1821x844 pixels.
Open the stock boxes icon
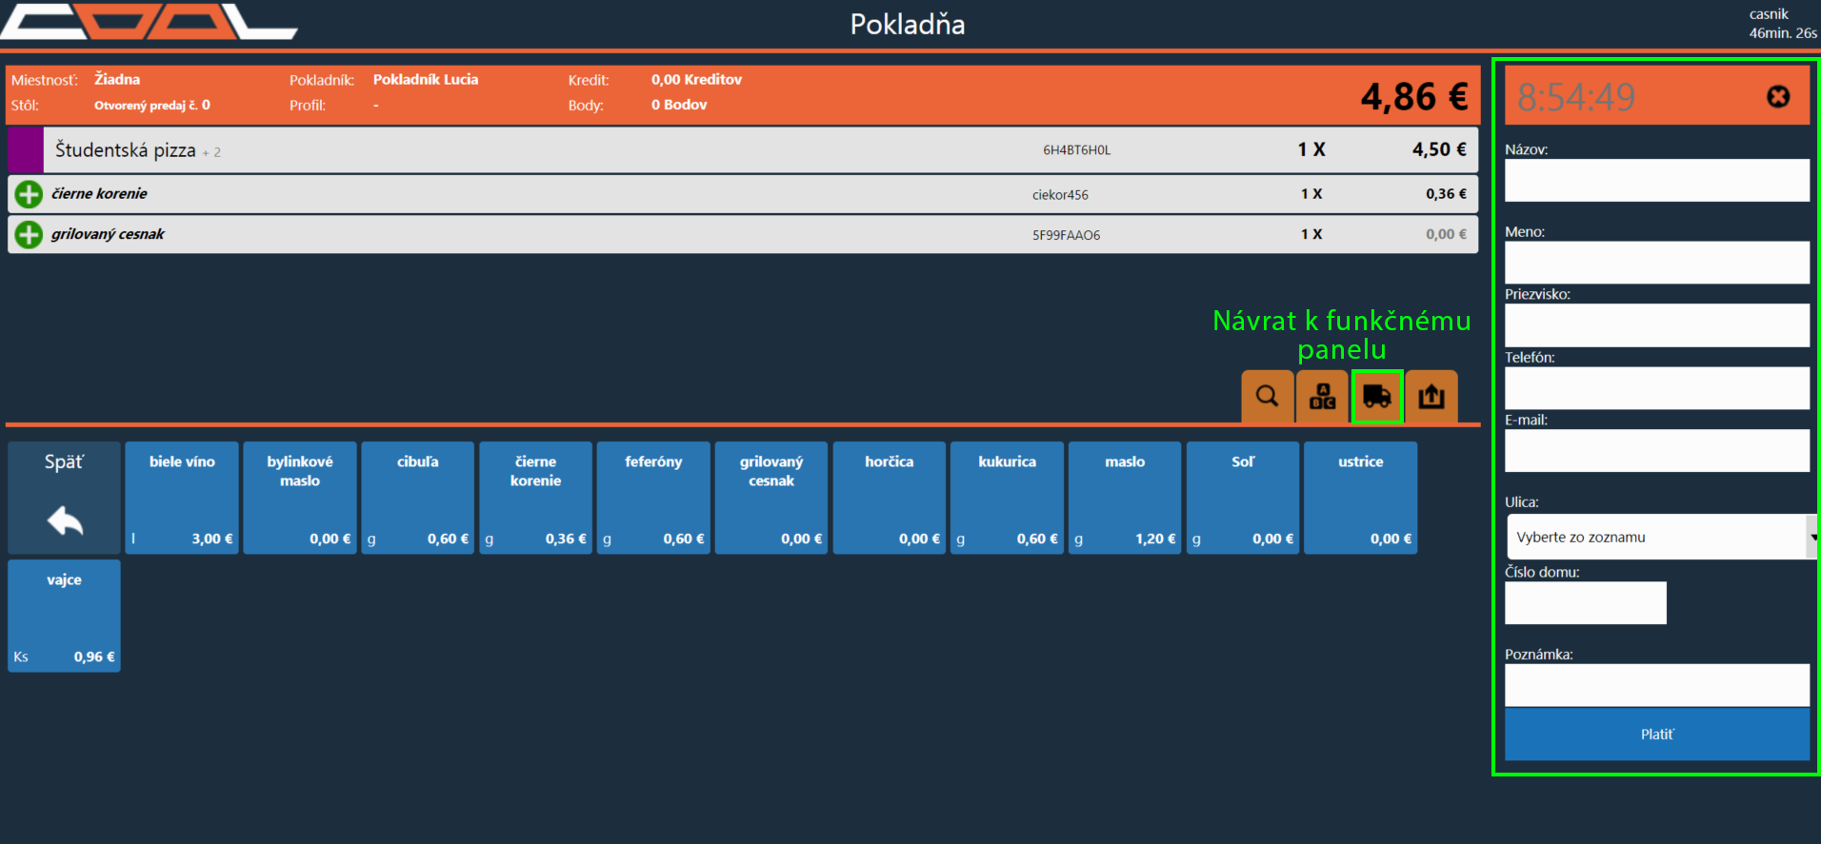click(x=1322, y=396)
